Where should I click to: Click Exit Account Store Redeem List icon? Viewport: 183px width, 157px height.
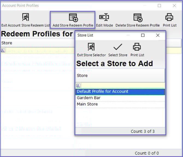[26, 18]
